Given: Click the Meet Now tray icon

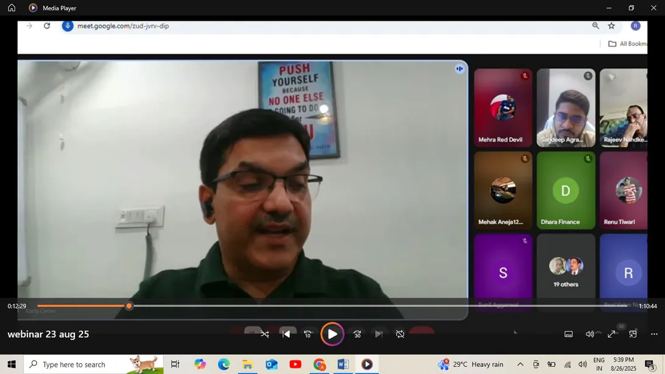Looking at the screenshot, I should tap(536, 364).
